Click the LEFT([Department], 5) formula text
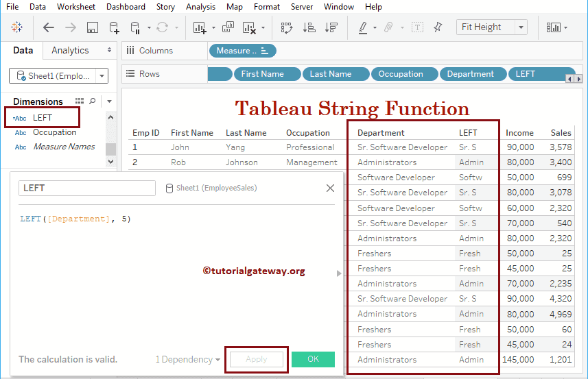 75,219
